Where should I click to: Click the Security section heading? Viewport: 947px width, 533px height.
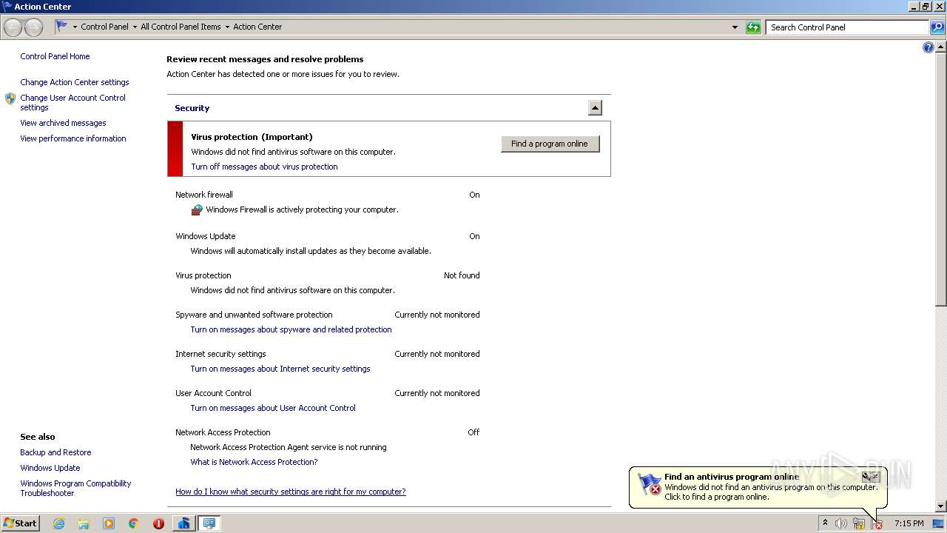(x=192, y=108)
